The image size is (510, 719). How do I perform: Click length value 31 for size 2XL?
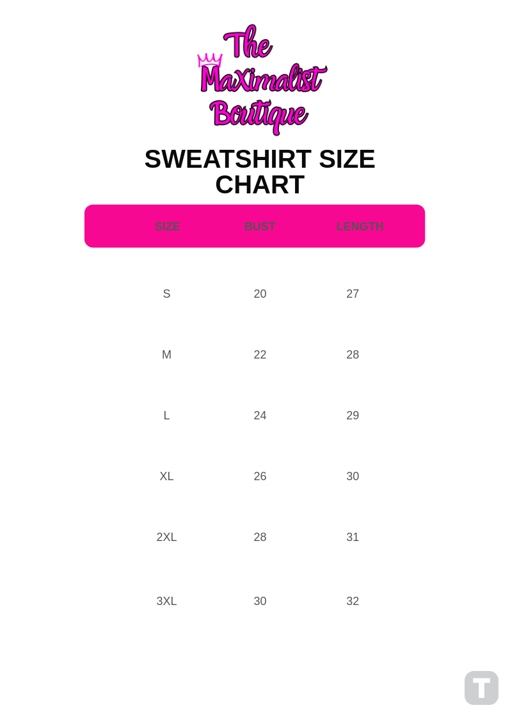click(353, 537)
